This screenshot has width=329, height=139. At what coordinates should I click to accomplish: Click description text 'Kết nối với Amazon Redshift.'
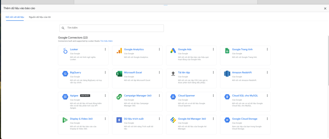[x=244, y=80]
